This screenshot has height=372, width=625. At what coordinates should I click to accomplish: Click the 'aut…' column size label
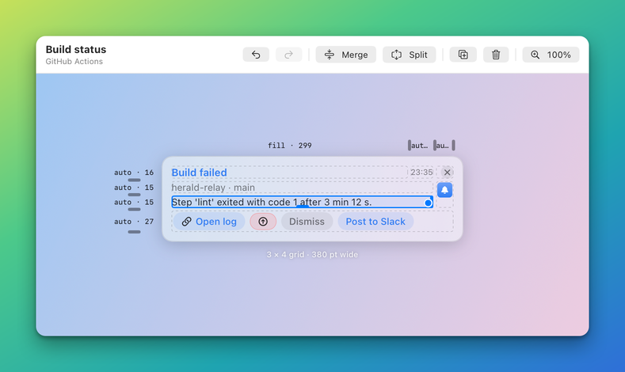419,146
